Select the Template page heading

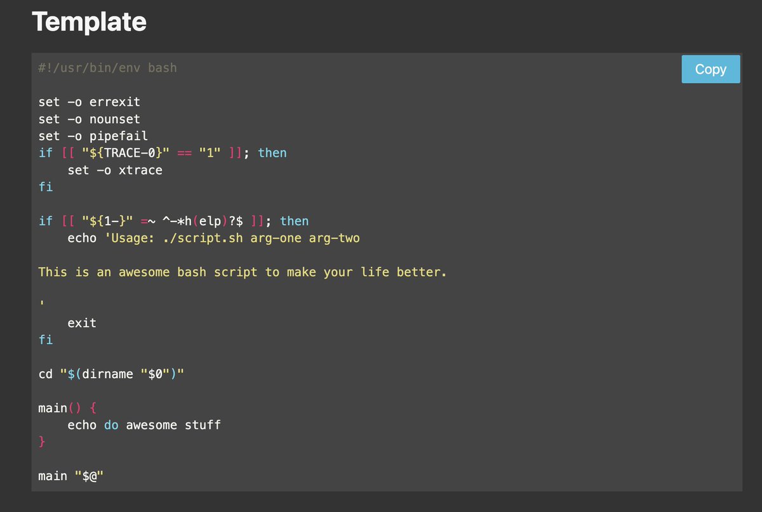tap(90, 22)
